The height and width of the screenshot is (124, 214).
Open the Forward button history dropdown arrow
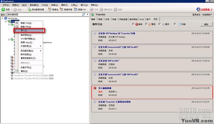[x=24, y=10]
